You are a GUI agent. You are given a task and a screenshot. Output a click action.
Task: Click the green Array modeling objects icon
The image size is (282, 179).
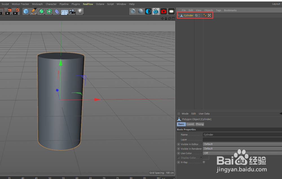click(x=49, y=12)
